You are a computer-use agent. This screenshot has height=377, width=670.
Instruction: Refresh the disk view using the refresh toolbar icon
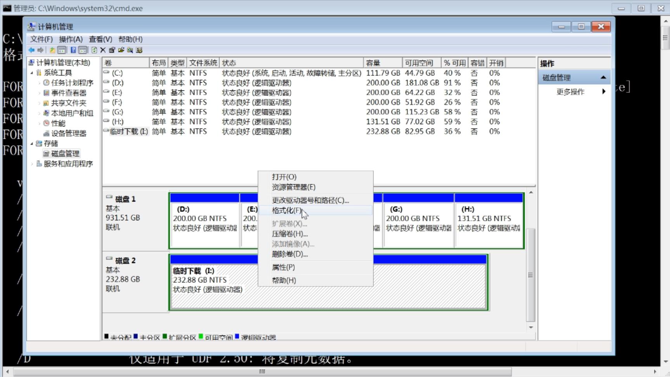pyautogui.click(x=93, y=50)
